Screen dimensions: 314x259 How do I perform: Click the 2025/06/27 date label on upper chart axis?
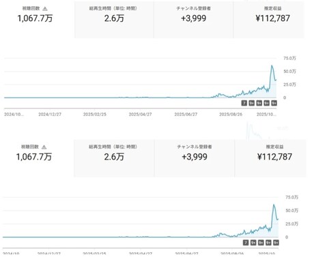click(186, 115)
